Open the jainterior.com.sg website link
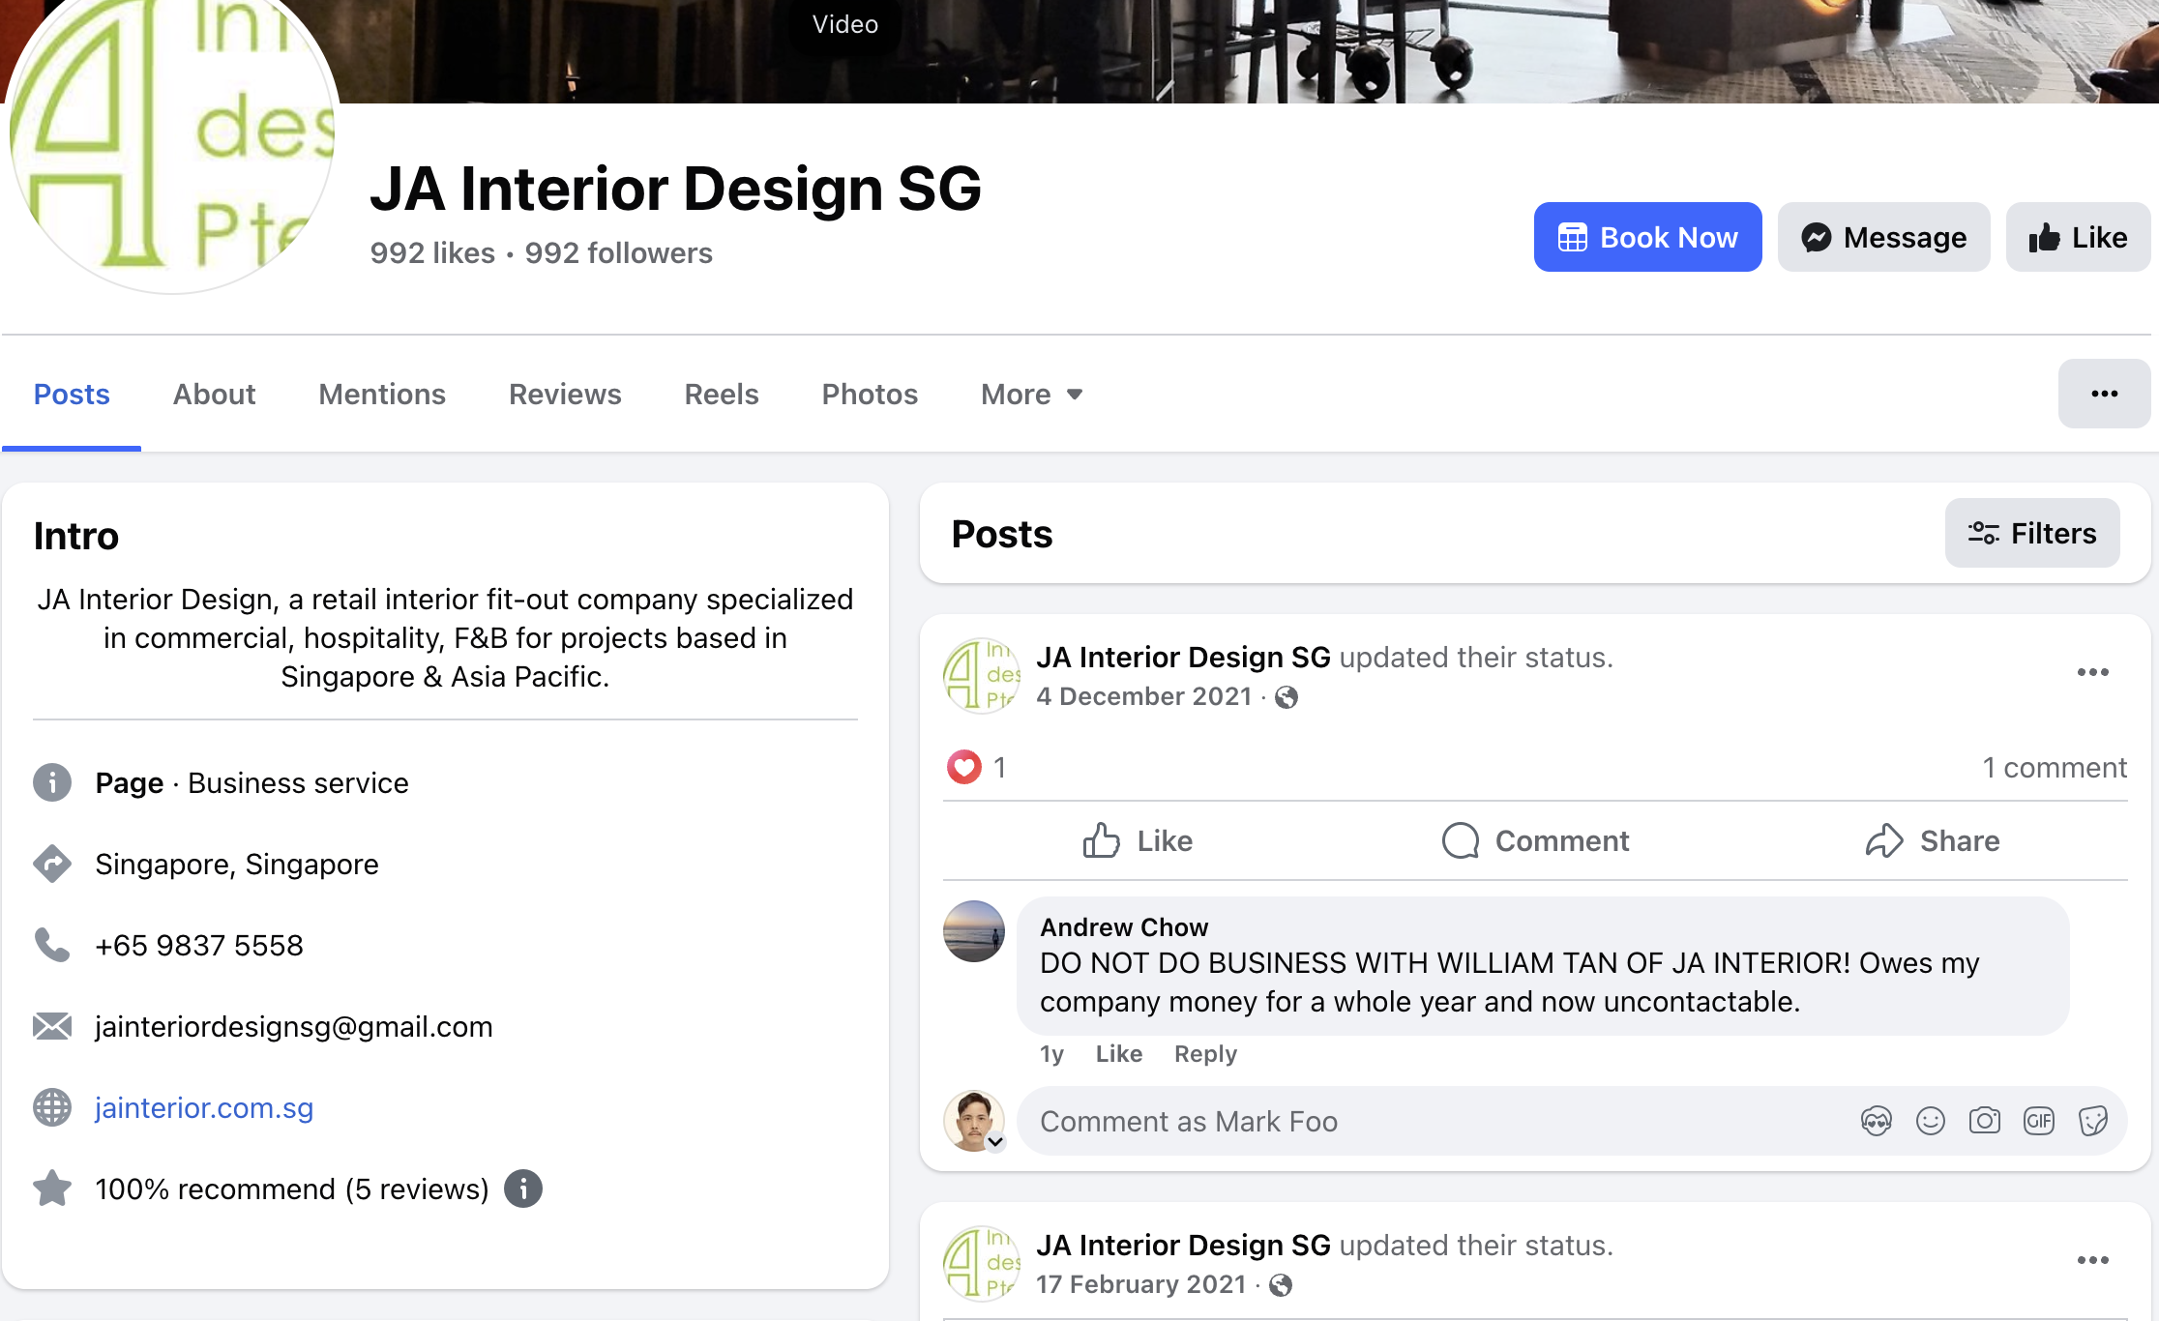Image resolution: width=2159 pixels, height=1321 pixels. pos(204,1107)
